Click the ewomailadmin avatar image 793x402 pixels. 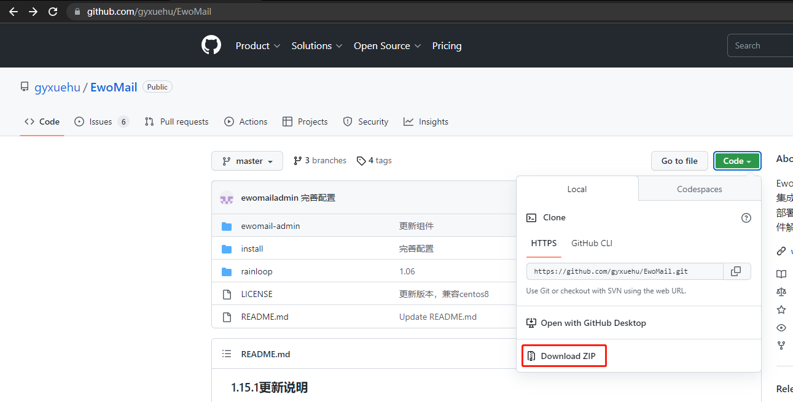pyautogui.click(x=227, y=198)
